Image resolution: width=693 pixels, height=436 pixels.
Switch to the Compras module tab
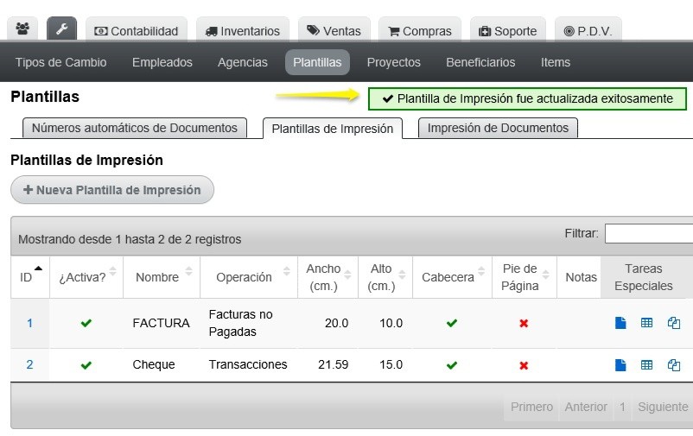coord(420,31)
